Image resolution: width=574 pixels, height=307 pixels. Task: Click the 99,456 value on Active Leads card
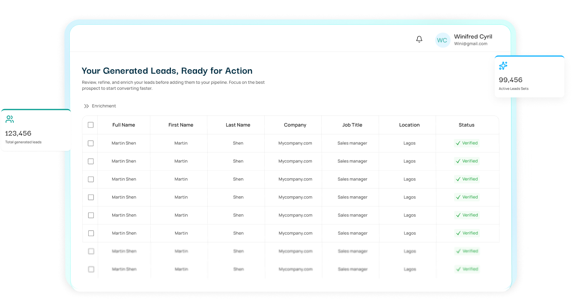pos(511,80)
